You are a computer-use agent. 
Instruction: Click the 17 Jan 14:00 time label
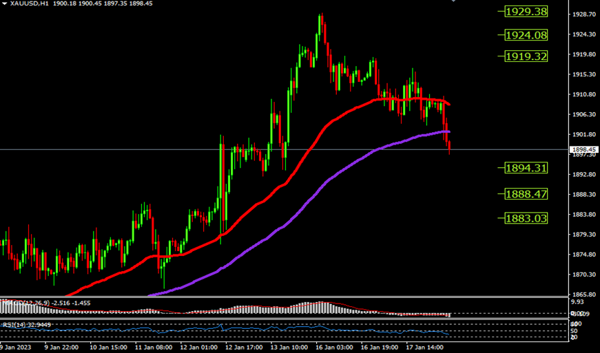[426, 347]
